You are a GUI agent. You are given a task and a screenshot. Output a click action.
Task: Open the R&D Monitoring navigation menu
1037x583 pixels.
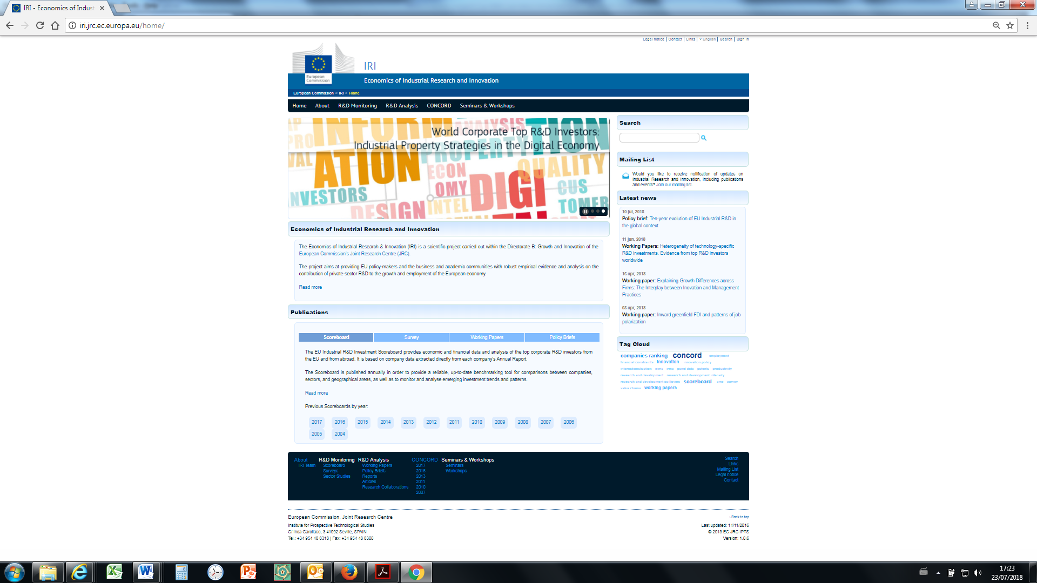pyautogui.click(x=357, y=106)
